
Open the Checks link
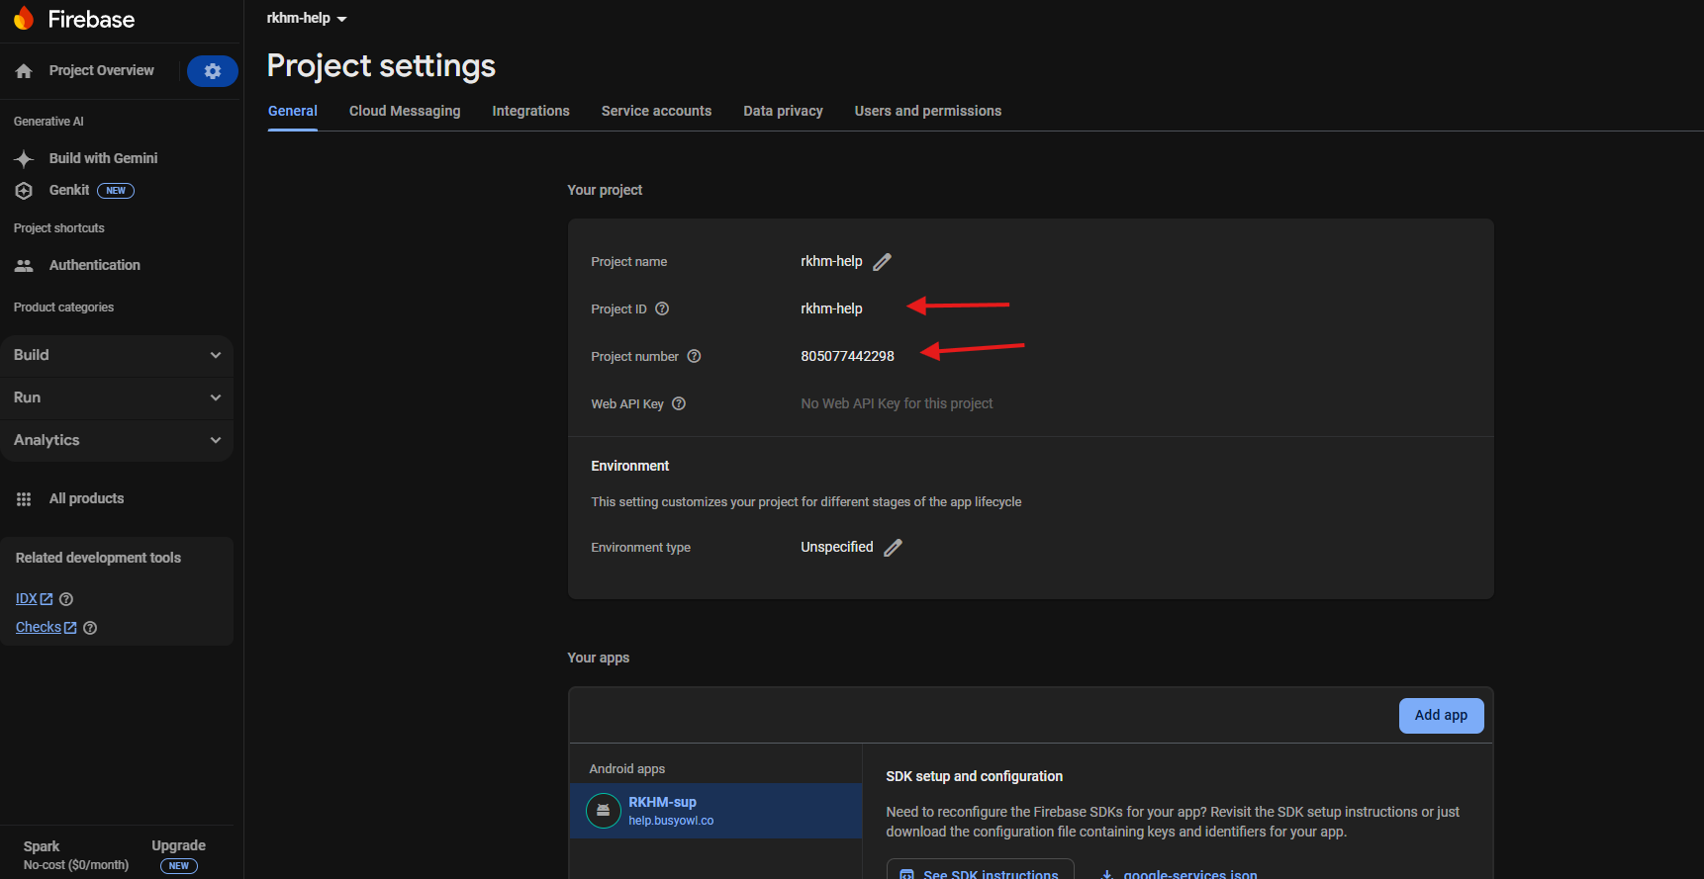(x=47, y=628)
